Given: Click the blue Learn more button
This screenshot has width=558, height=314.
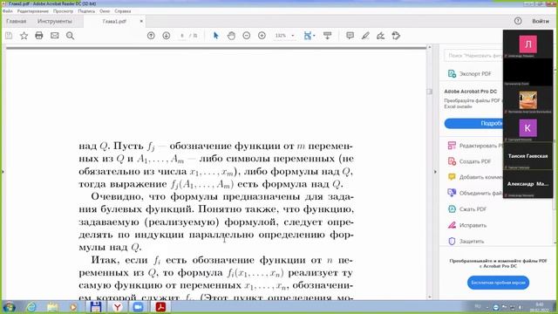Looking at the screenshot, I should pos(473,123).
